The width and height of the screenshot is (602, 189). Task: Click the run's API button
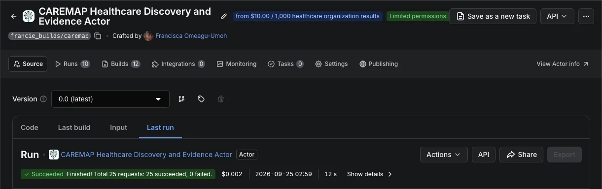(x=484, y=155)
